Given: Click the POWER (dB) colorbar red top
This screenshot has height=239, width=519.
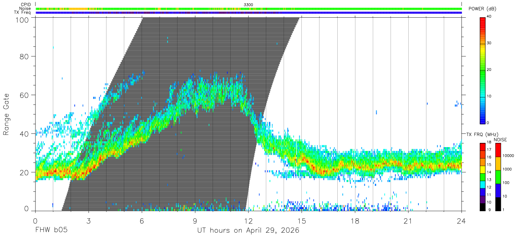Looking at the screenshot, I should click(x=482, y=20).
